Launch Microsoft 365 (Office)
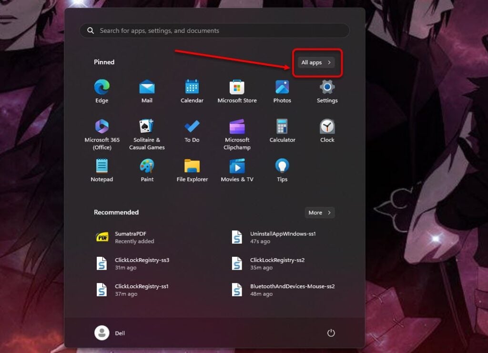The height and width of the screenshot is (353, 488). [x=102, y=134]
